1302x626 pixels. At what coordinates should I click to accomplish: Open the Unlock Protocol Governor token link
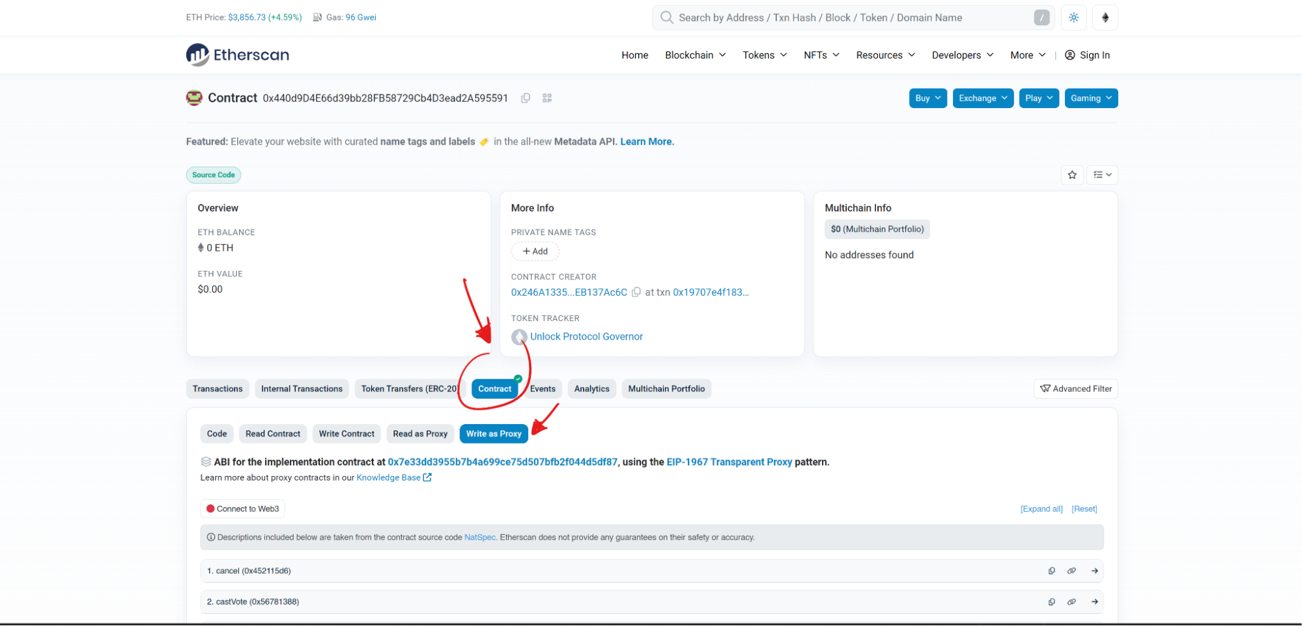(586, 337)
